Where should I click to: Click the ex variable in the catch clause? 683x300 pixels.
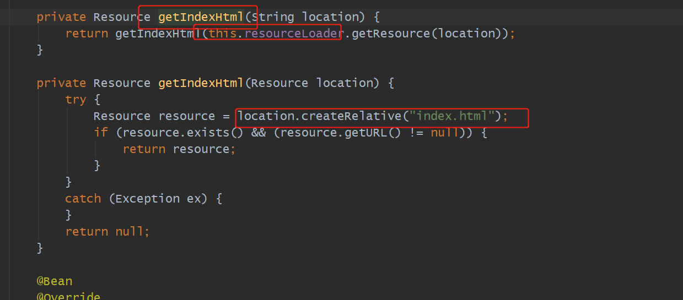(x=194, y=199)
